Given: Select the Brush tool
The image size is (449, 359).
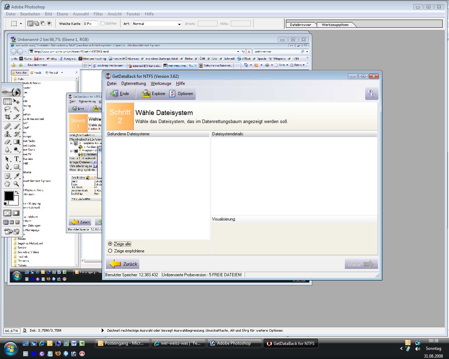Looking at the screenshot, I should [x=16, y=126].
